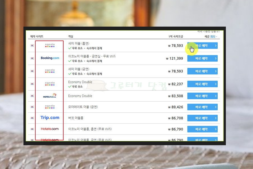Screen dimensions: 253x169
Task: Open the 세금 제외 tax dropdown
Action: point(213,37)
